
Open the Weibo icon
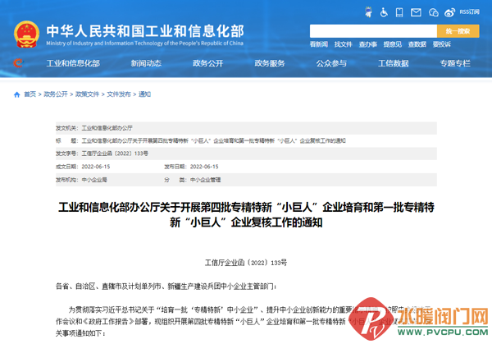[449, 12]
